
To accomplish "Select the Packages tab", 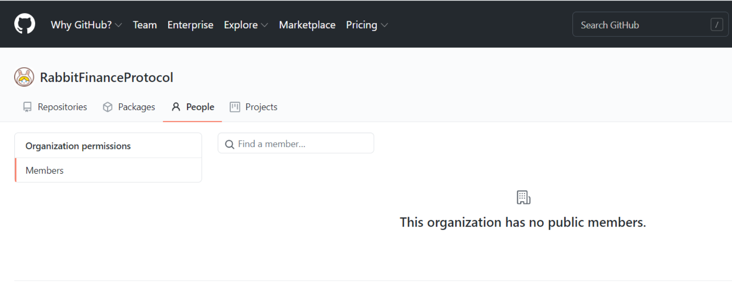I will click(x=136, y=107).
